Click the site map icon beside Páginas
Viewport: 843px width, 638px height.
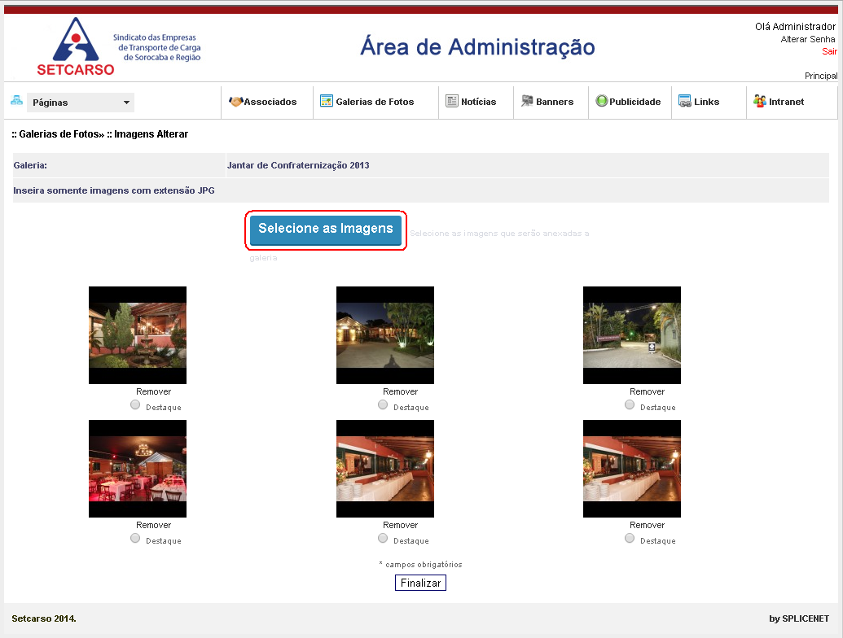16,100
